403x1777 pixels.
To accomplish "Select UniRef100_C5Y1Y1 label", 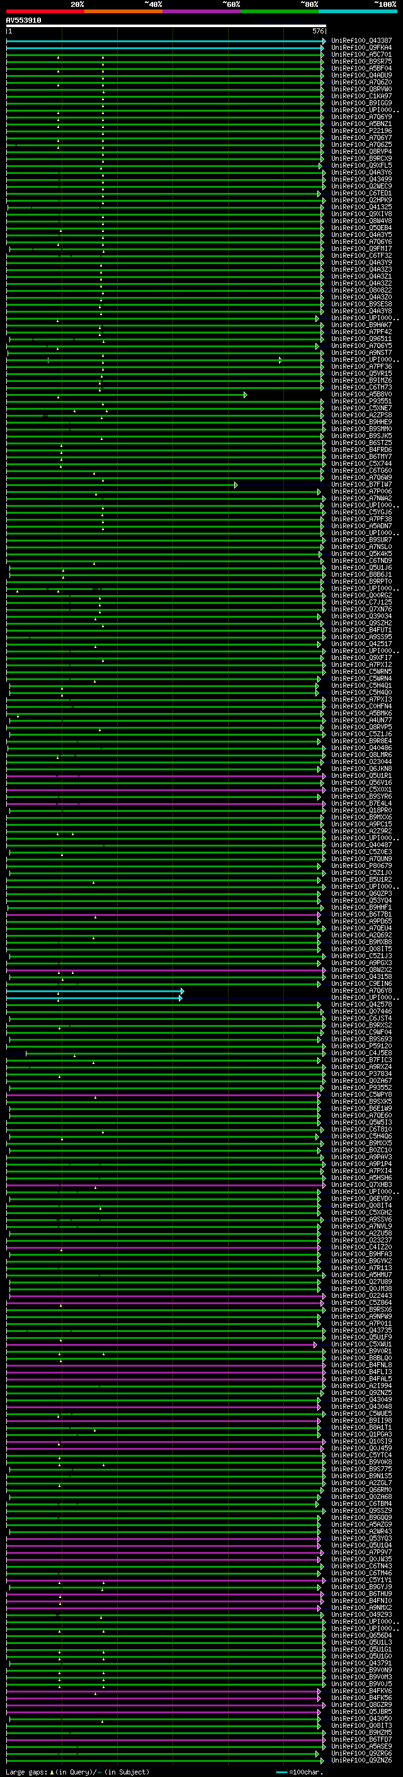I will pos(361,1580).
